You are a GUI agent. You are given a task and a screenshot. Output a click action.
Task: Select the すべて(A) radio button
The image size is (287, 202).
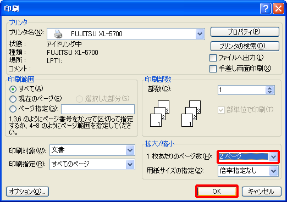[x=13, y=89]
